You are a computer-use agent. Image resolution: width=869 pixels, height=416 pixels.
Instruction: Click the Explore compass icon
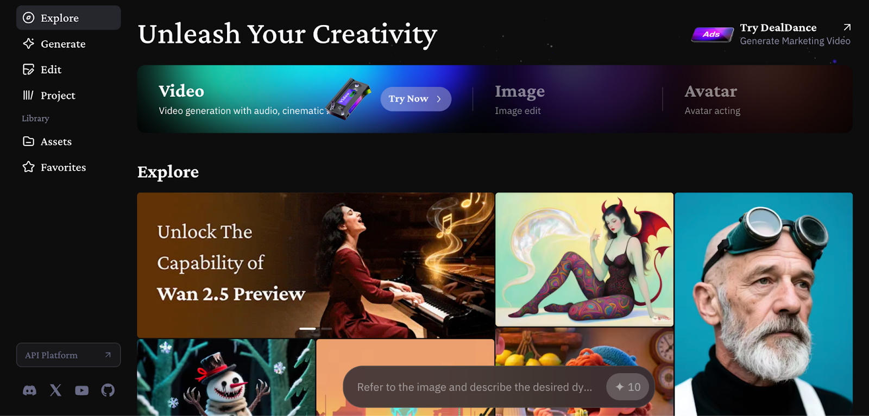point(28,18)
